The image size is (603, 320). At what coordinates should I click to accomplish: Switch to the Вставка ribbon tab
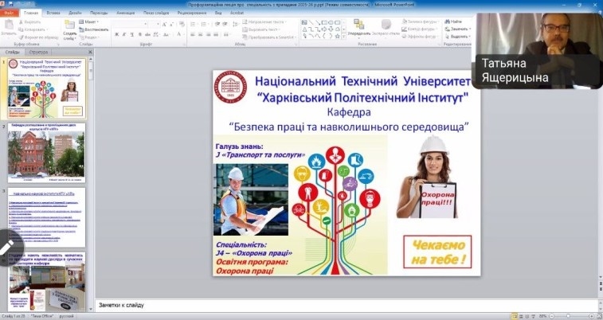click(53, 13)
